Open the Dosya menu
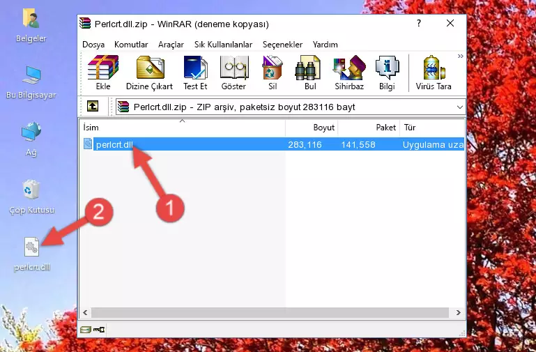This screenshot has width=536, height=352. click(93, 45)
